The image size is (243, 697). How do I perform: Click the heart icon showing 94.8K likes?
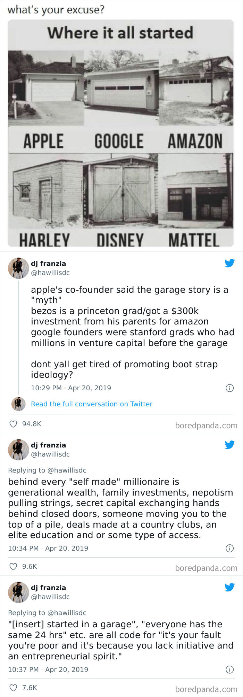14,424
